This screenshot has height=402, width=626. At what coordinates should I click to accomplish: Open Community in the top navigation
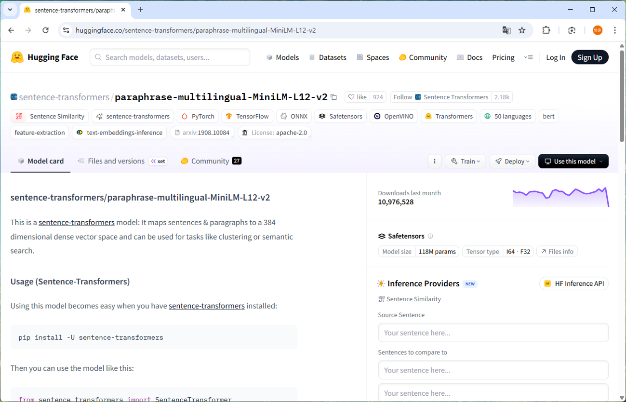click(423, 57)
